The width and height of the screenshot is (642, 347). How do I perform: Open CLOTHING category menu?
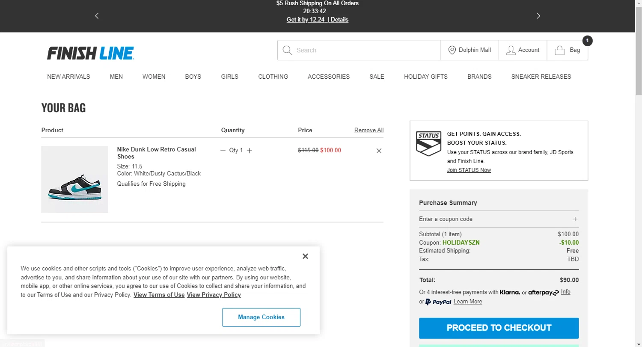(x=273, y=77)
